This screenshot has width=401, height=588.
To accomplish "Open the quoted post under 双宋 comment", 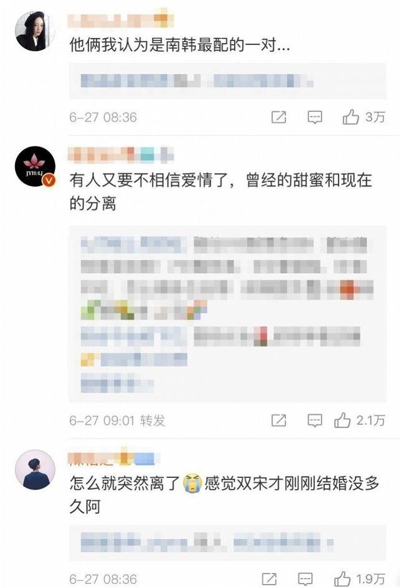I will pyautogui.click(x=227, y=543).
